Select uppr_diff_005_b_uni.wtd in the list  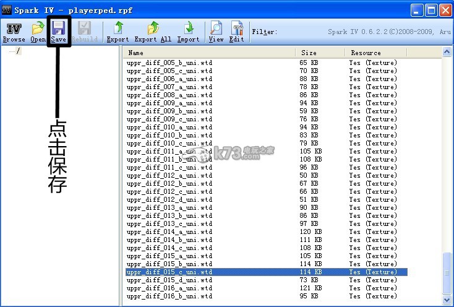click(x=169, y=63)
